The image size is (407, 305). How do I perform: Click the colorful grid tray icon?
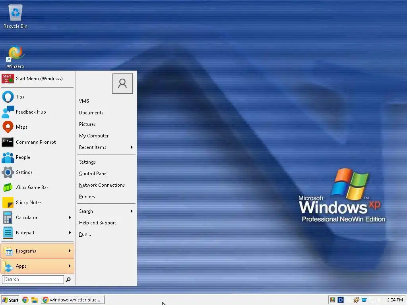[x=333, y=300]
